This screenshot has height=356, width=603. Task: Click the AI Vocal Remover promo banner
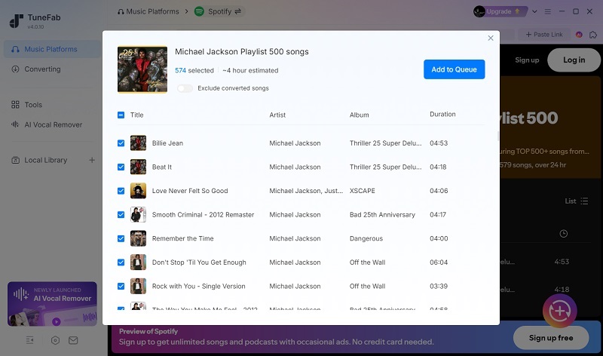tap(52, 304)
